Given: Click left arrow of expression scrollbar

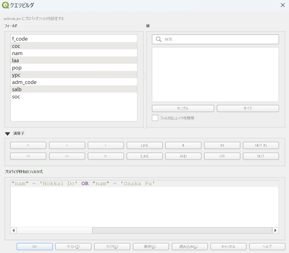Looking at the screenshot, I should click(x=14, y=230).
